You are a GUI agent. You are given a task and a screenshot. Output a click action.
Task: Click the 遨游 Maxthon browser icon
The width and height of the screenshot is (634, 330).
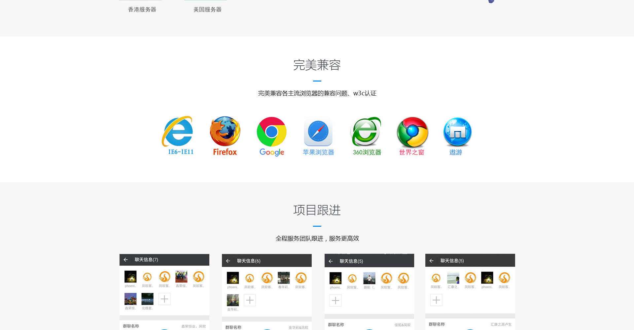click(457, 132)
